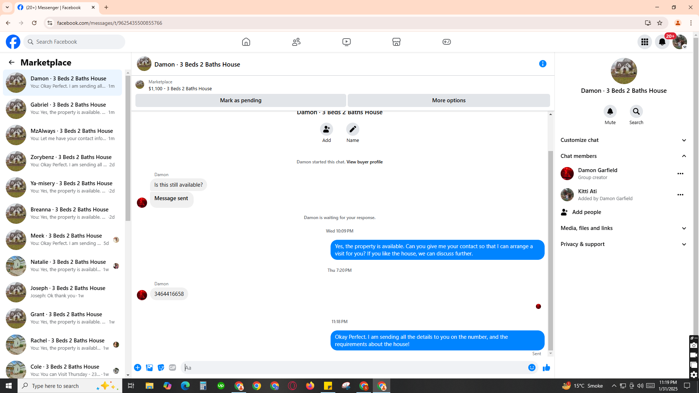699x393 pixels.
Task: Open File Explorer from the taskbar
Action: (150, 386)
